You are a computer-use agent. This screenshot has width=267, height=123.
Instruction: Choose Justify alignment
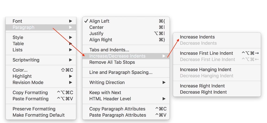point(96,34)
